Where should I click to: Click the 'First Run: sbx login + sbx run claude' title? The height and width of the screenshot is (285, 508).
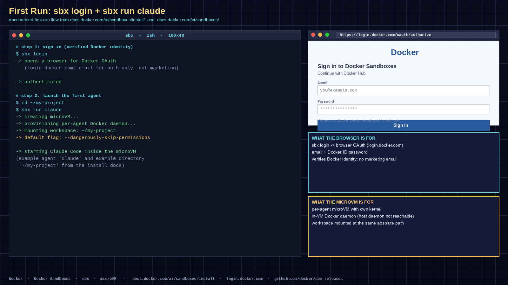point(87,11)
